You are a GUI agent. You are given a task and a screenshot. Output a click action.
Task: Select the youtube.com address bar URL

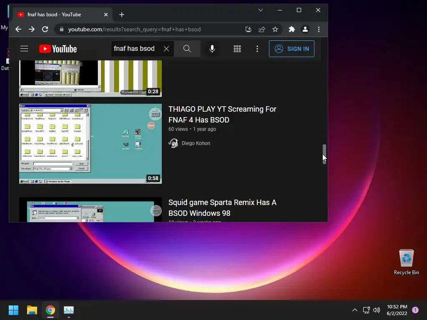135,30
